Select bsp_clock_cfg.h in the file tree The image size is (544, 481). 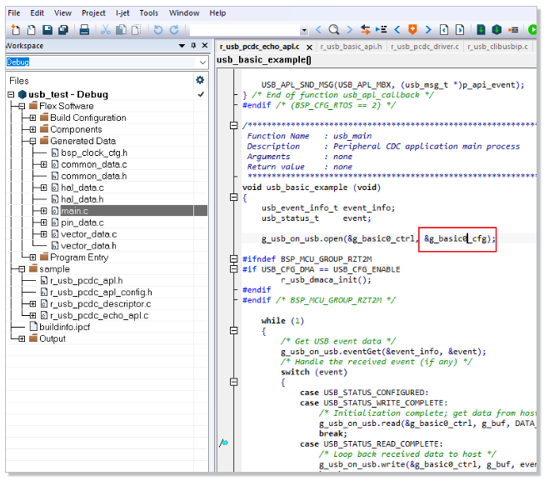coord(94,153)
